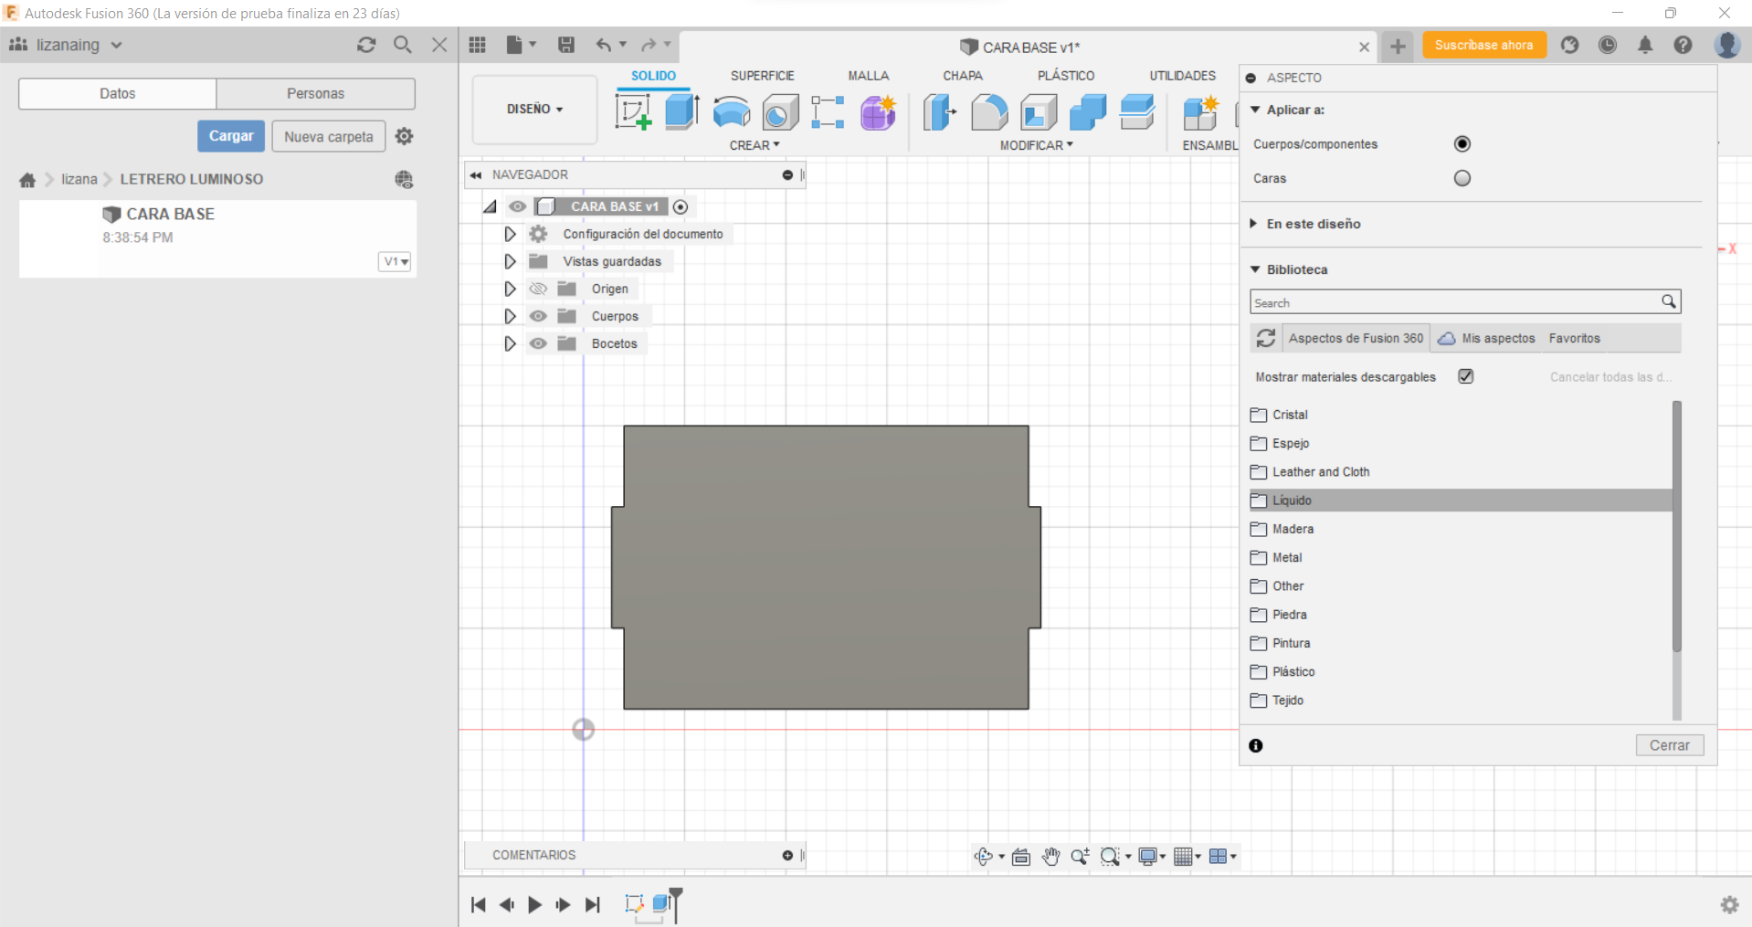Open the Press Pull tool
1752x927 pixels.
tap(939, 112)
